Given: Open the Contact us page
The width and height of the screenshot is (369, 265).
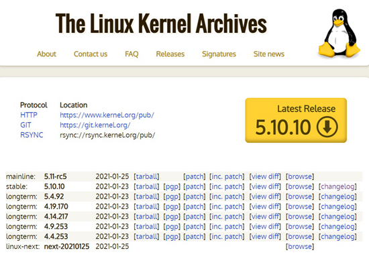Looking at the screenshot, I should point(91,54).
